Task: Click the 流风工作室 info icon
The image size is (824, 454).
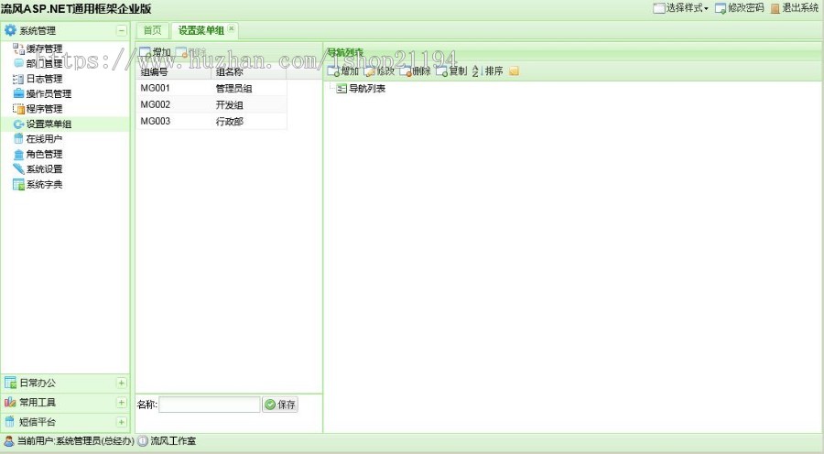Action: click(143, 441)
